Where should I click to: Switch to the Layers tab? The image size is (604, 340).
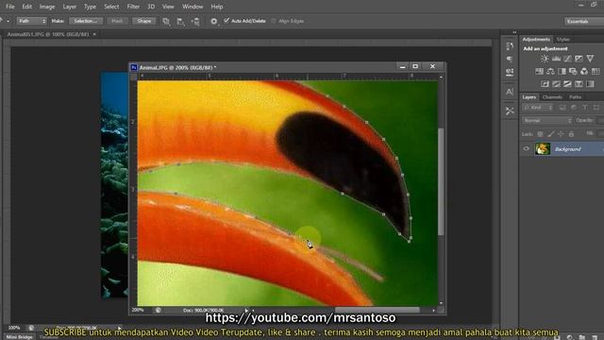pos(528,97)
